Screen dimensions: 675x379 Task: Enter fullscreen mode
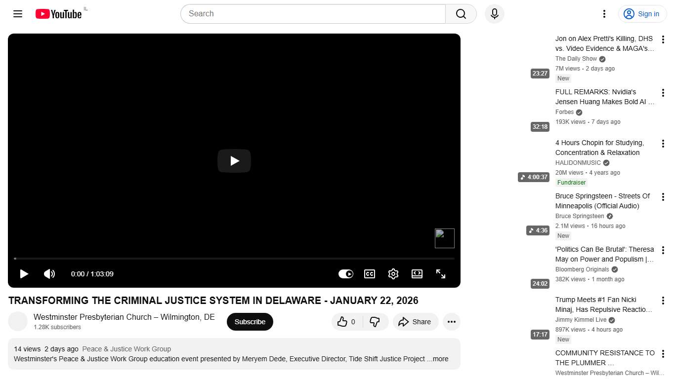click(x=440, y=274)
